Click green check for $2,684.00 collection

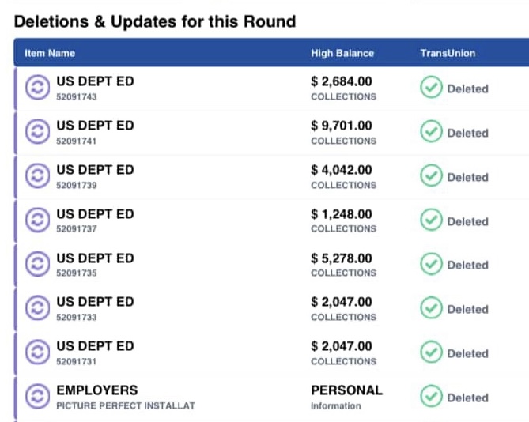coord(430,88)
